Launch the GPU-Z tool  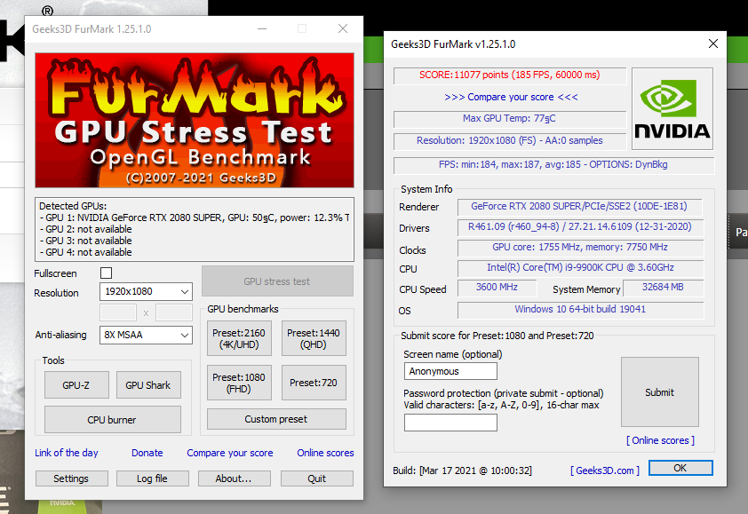(76, 384)
